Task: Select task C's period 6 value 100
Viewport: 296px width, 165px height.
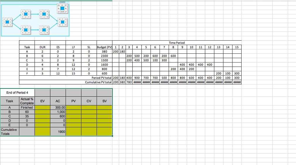Action: pyautogui.click(x=155, y=60)
